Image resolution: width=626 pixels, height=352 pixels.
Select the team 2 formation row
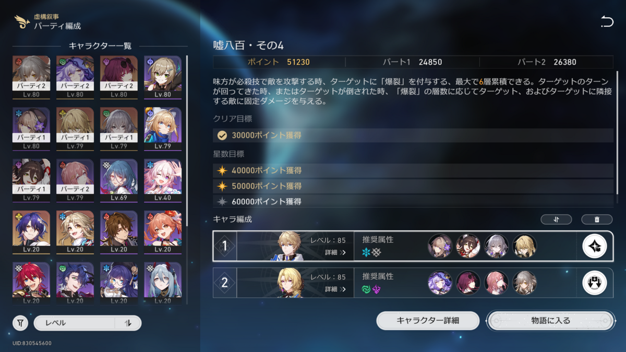[413, 283]
